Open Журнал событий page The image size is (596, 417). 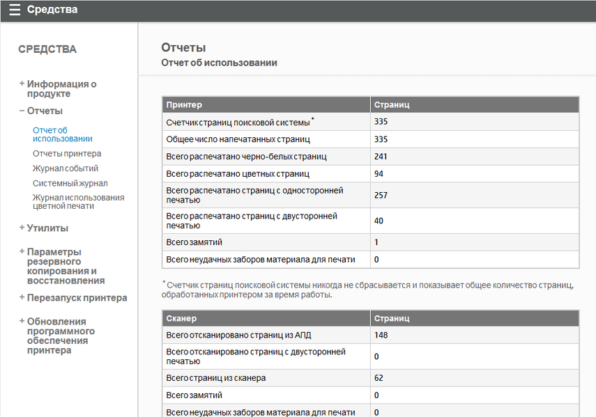coord(66,168)
